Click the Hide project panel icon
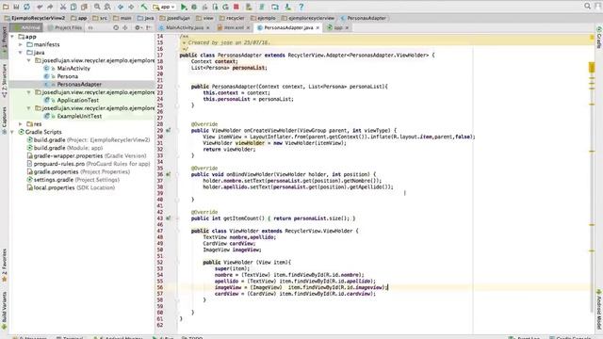 (148, 27)
